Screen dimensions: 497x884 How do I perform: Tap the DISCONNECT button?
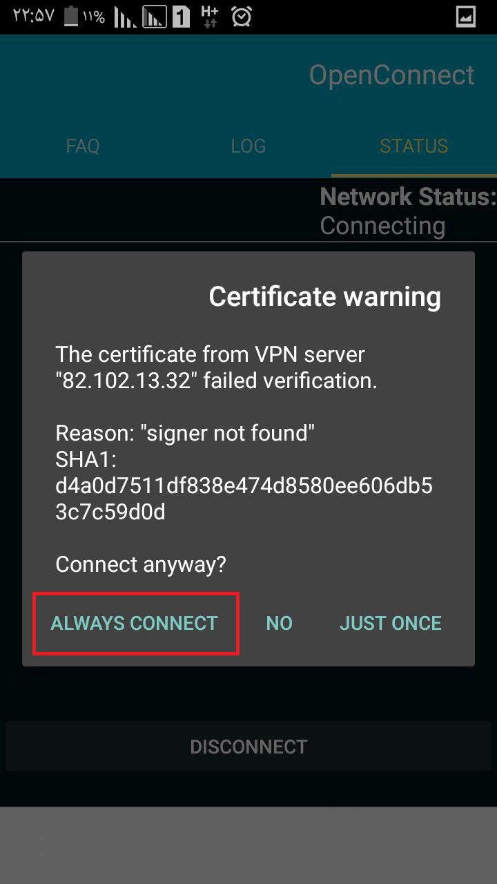[248, 747]
